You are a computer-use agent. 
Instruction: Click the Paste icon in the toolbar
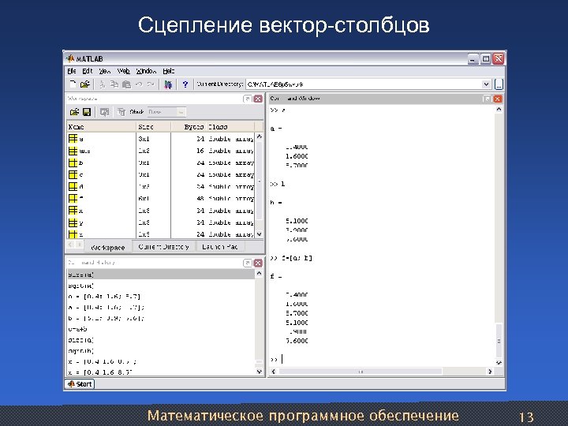tap(126, 84)
